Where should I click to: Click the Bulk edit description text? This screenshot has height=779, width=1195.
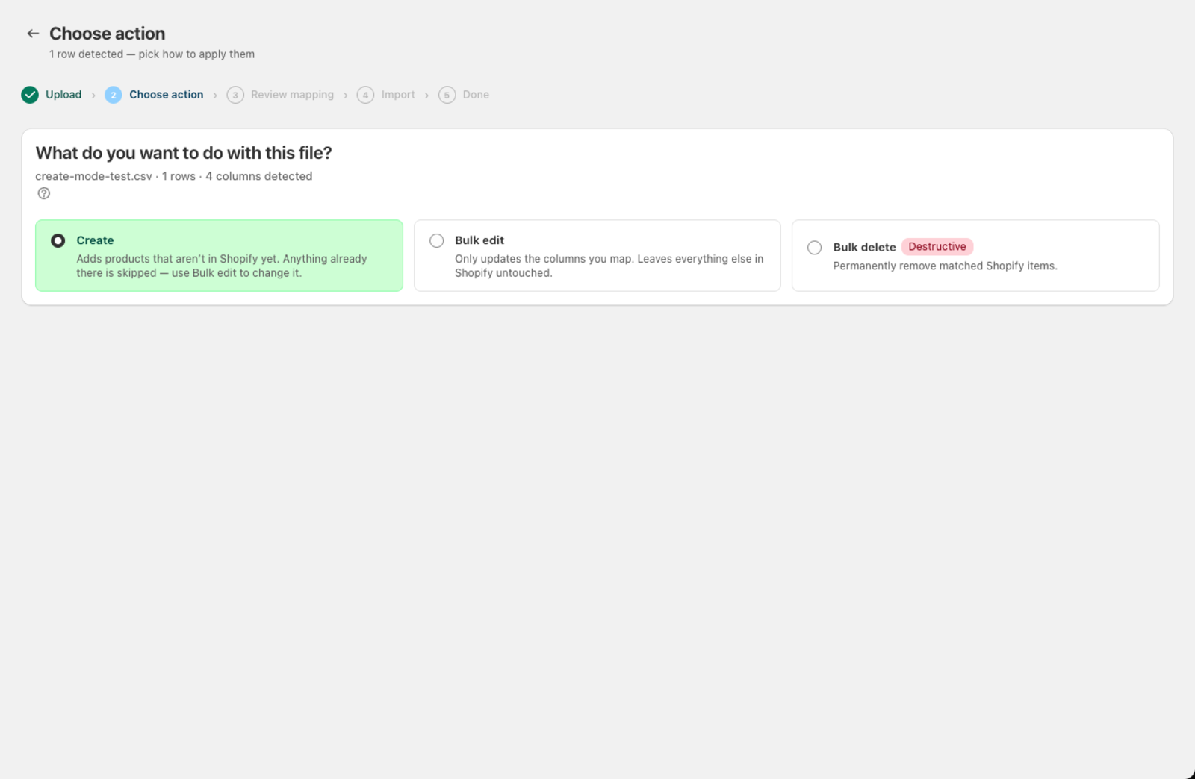[609, 266]
